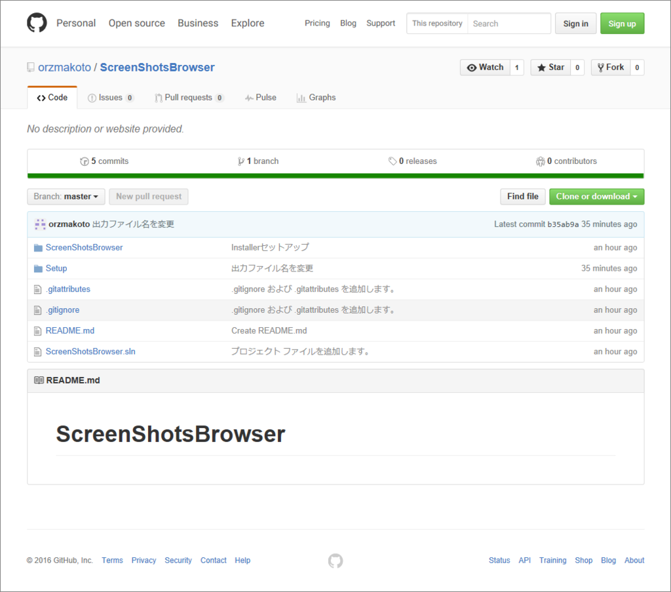The height and width of the screenshot is (592, 671).
Task: Open the Branch: master dropdown
Action: (66, 197)
